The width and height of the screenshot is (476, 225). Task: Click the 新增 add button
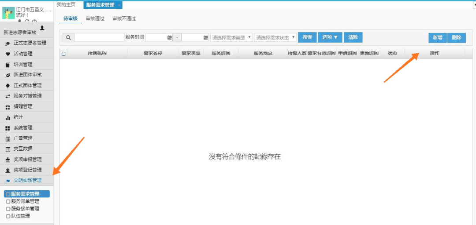pyautogui.click(x=438, y=37)
